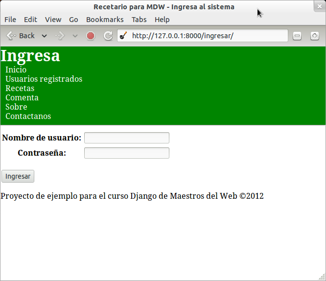Open the Usuarios registrados link

click(44, 79)
